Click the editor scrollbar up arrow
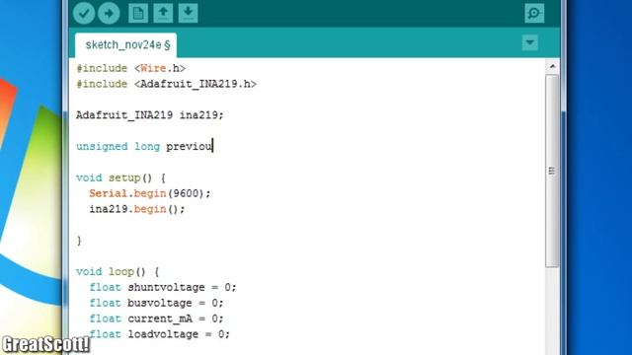The height and width of the screenshot is (355, 632). click(x=552, y=66)
